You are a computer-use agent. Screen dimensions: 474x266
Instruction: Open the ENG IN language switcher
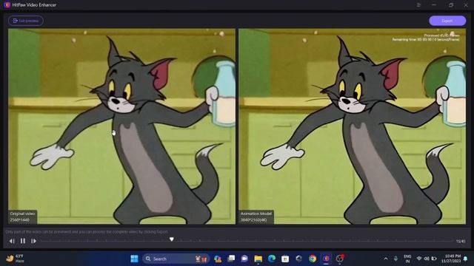(x=407, y=259)
